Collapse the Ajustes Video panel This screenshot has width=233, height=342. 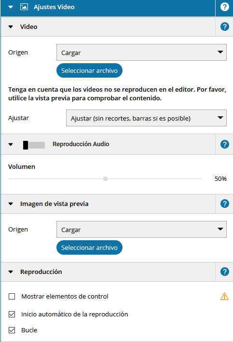(x=11, y=7)
